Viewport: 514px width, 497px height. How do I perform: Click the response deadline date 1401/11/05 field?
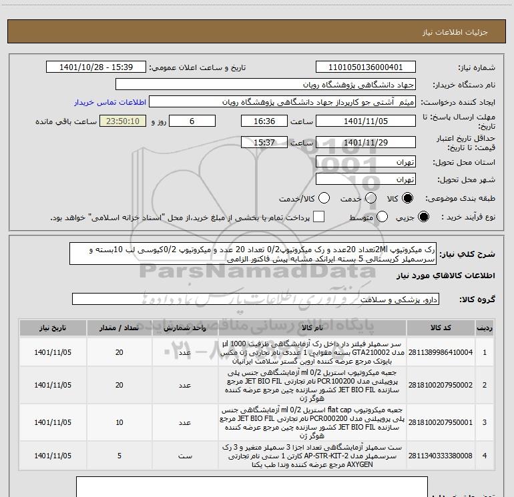tap(366, 121)
